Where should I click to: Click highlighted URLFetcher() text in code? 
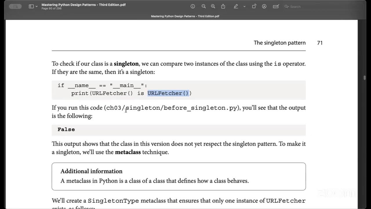tap(168, 93)
